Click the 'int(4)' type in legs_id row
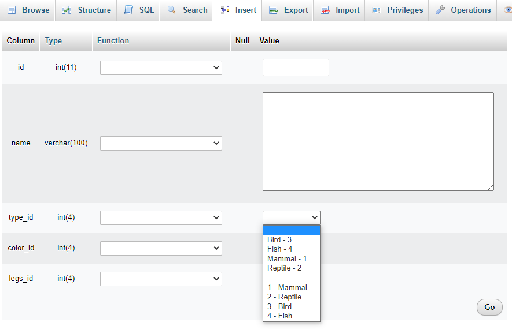Viewport: 512px width, 330px height. tap(66, 279)
